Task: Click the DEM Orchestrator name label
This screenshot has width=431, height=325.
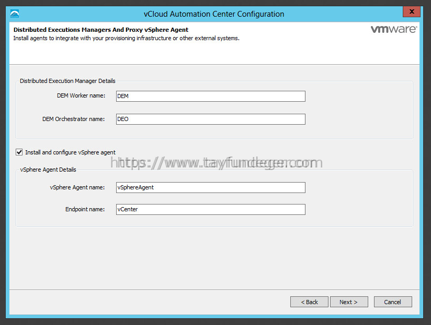Action: [x=73, y=119]
